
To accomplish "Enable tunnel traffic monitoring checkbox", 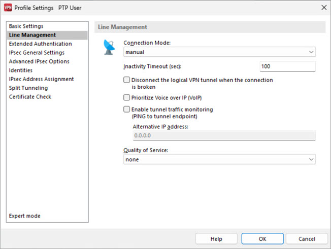I will click(127, 109).
